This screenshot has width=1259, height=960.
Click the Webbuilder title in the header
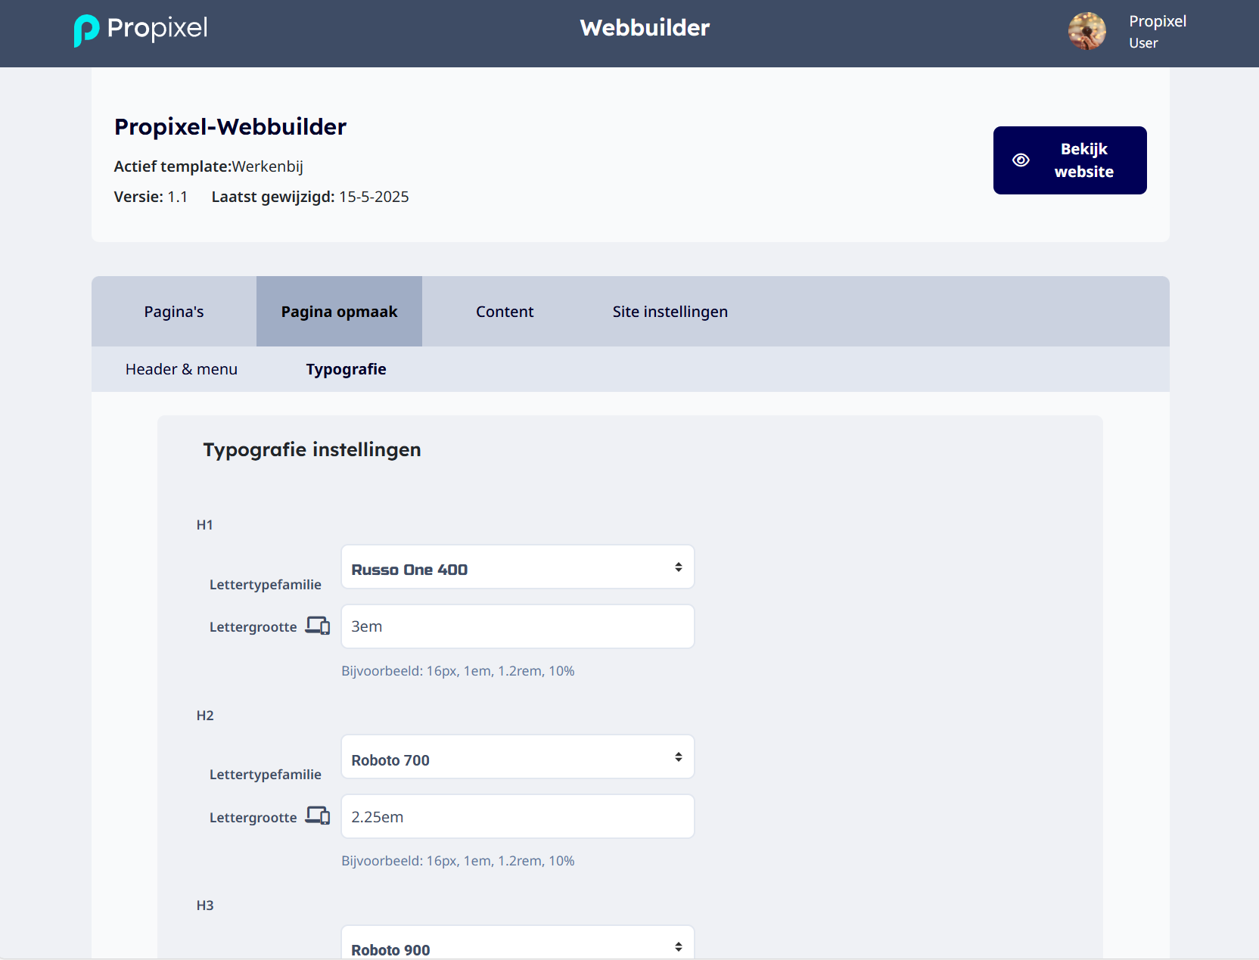[x=645, y=28]
